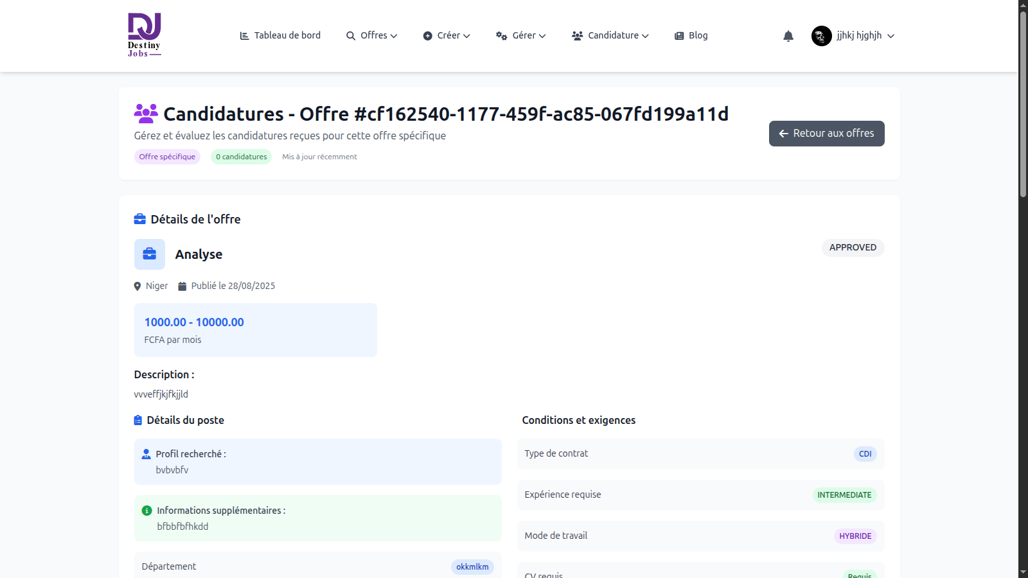Image resolution: width=1028 pixels, height=578 pixels.
Task: Click the Expérience requise label
Action: point(563,495)
